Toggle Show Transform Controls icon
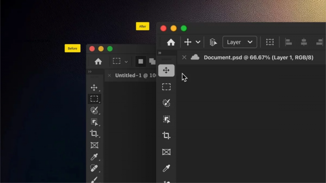This screenshot has height=183, width=326. click(270, 42)
